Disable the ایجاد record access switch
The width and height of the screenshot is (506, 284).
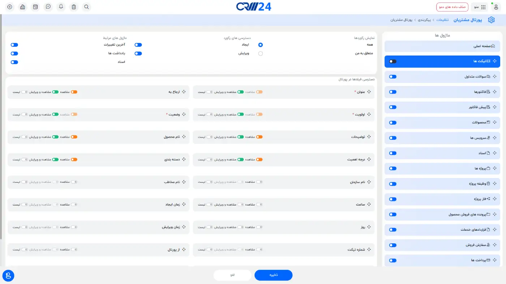pyautogui.click(x=138, y=45)
